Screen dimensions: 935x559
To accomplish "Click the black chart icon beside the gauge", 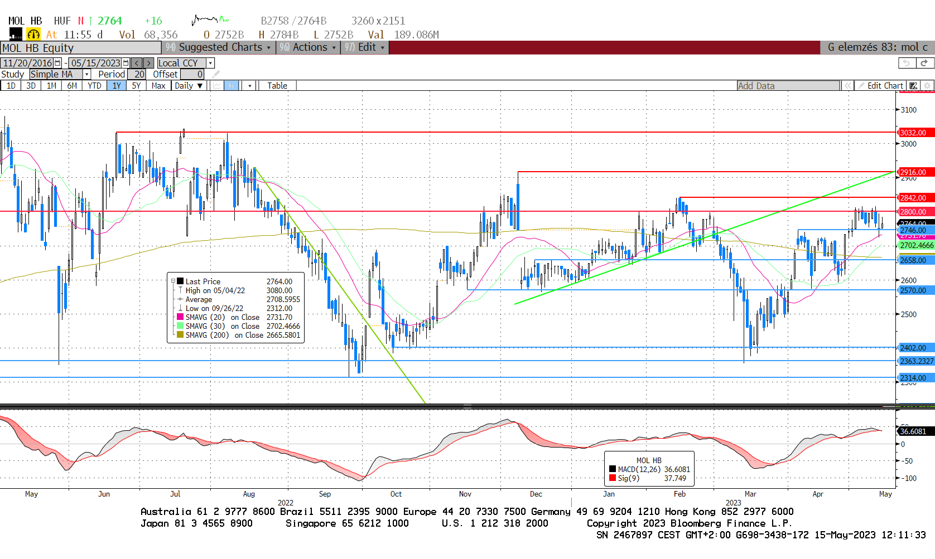I will 16,34.
